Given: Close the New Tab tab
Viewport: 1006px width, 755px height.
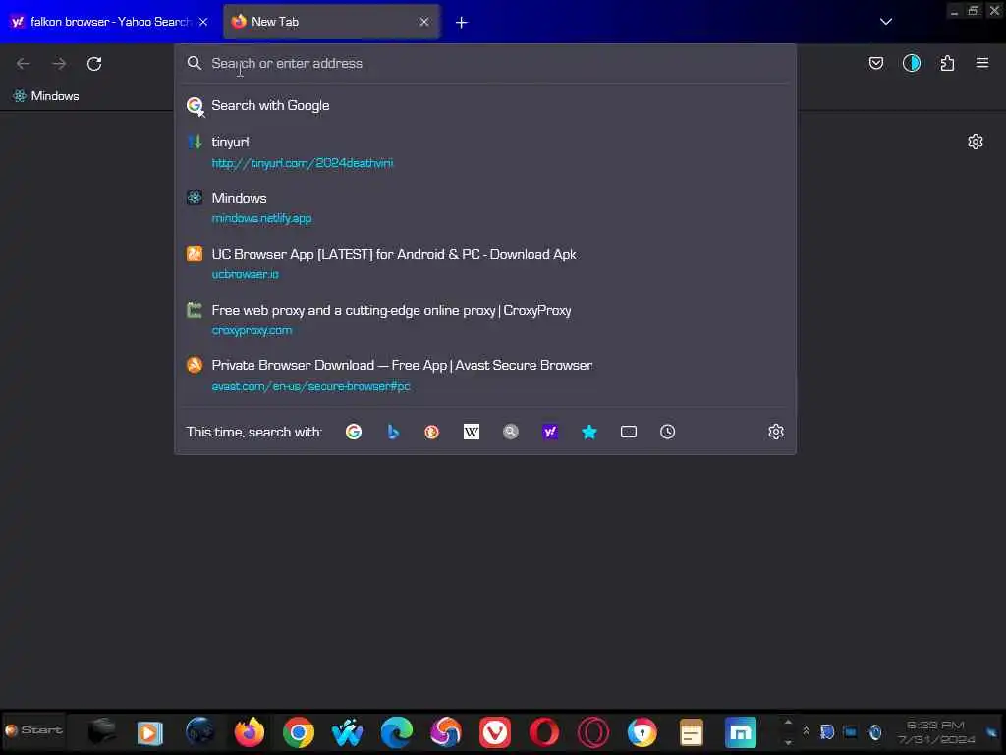Looking at the screenshot, I should 424,22.
